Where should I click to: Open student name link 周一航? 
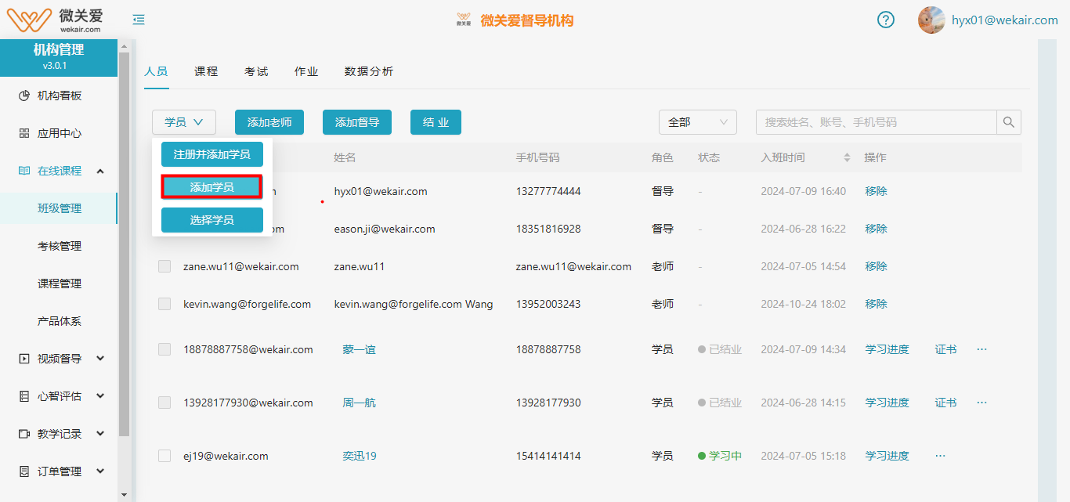(359, 403)
